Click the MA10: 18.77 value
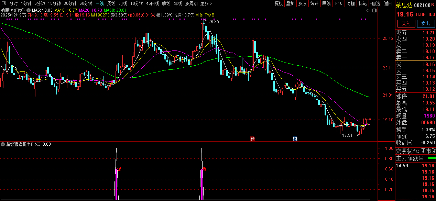Viewport: 436px width, 201px height. click(x=66, y=11)
